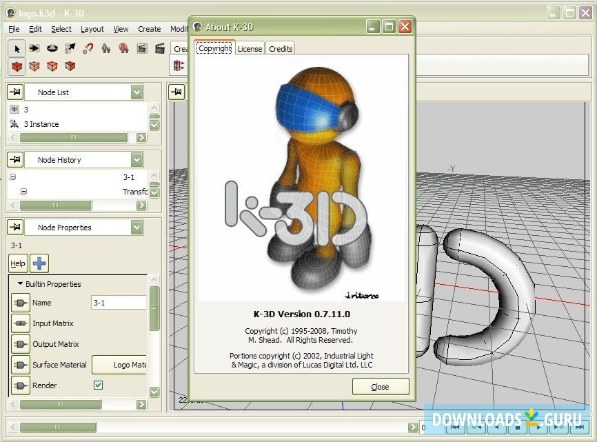
Task: Click the framed clapperboard render preview icon
Action: 142,48
